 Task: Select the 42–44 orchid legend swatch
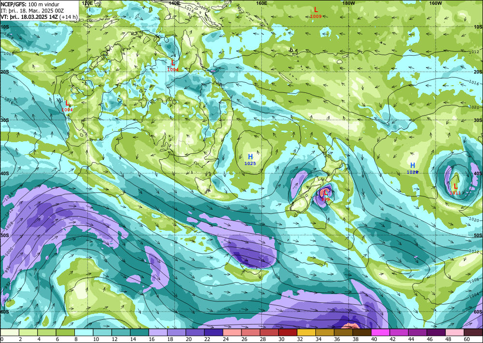[399, 332]
